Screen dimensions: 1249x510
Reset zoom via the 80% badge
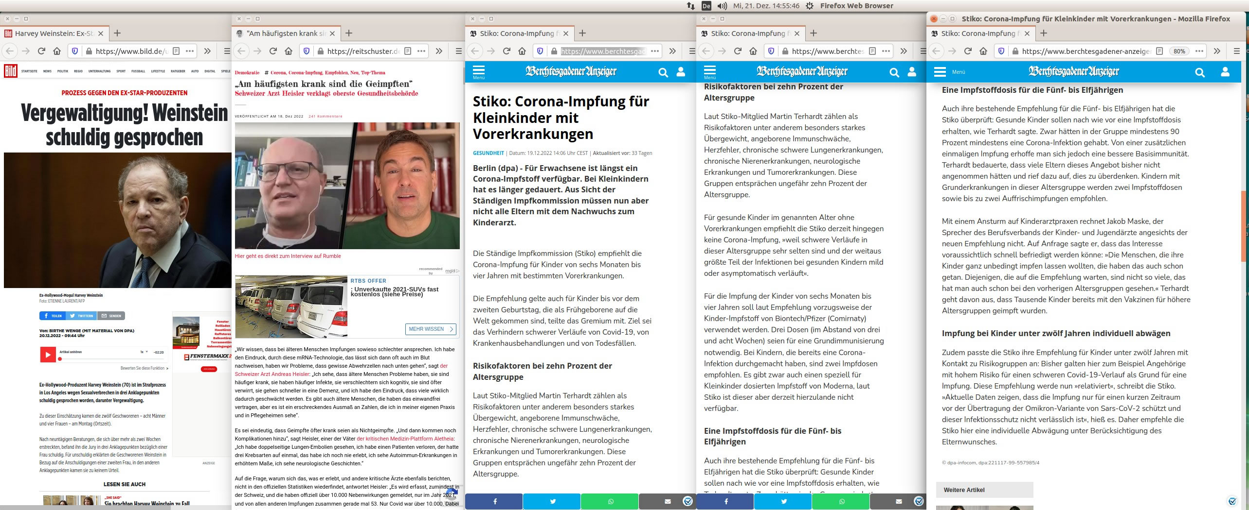tap(1179, 51)
